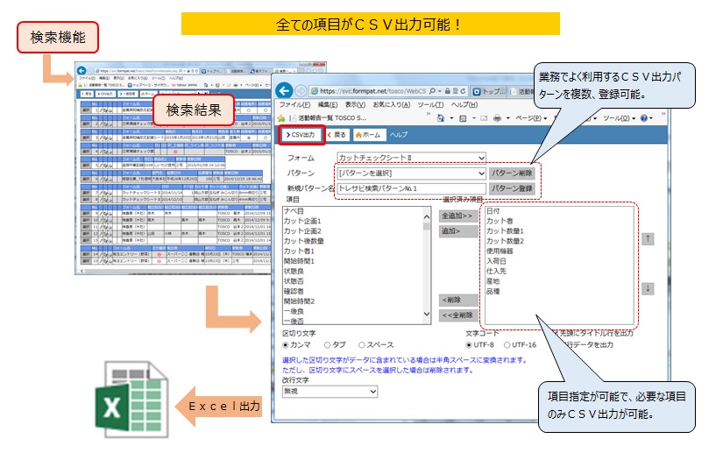Viewport: 723px width, 453px height.
Task: Click the RSS feeds icon in command bar
Action: (463, 118)
